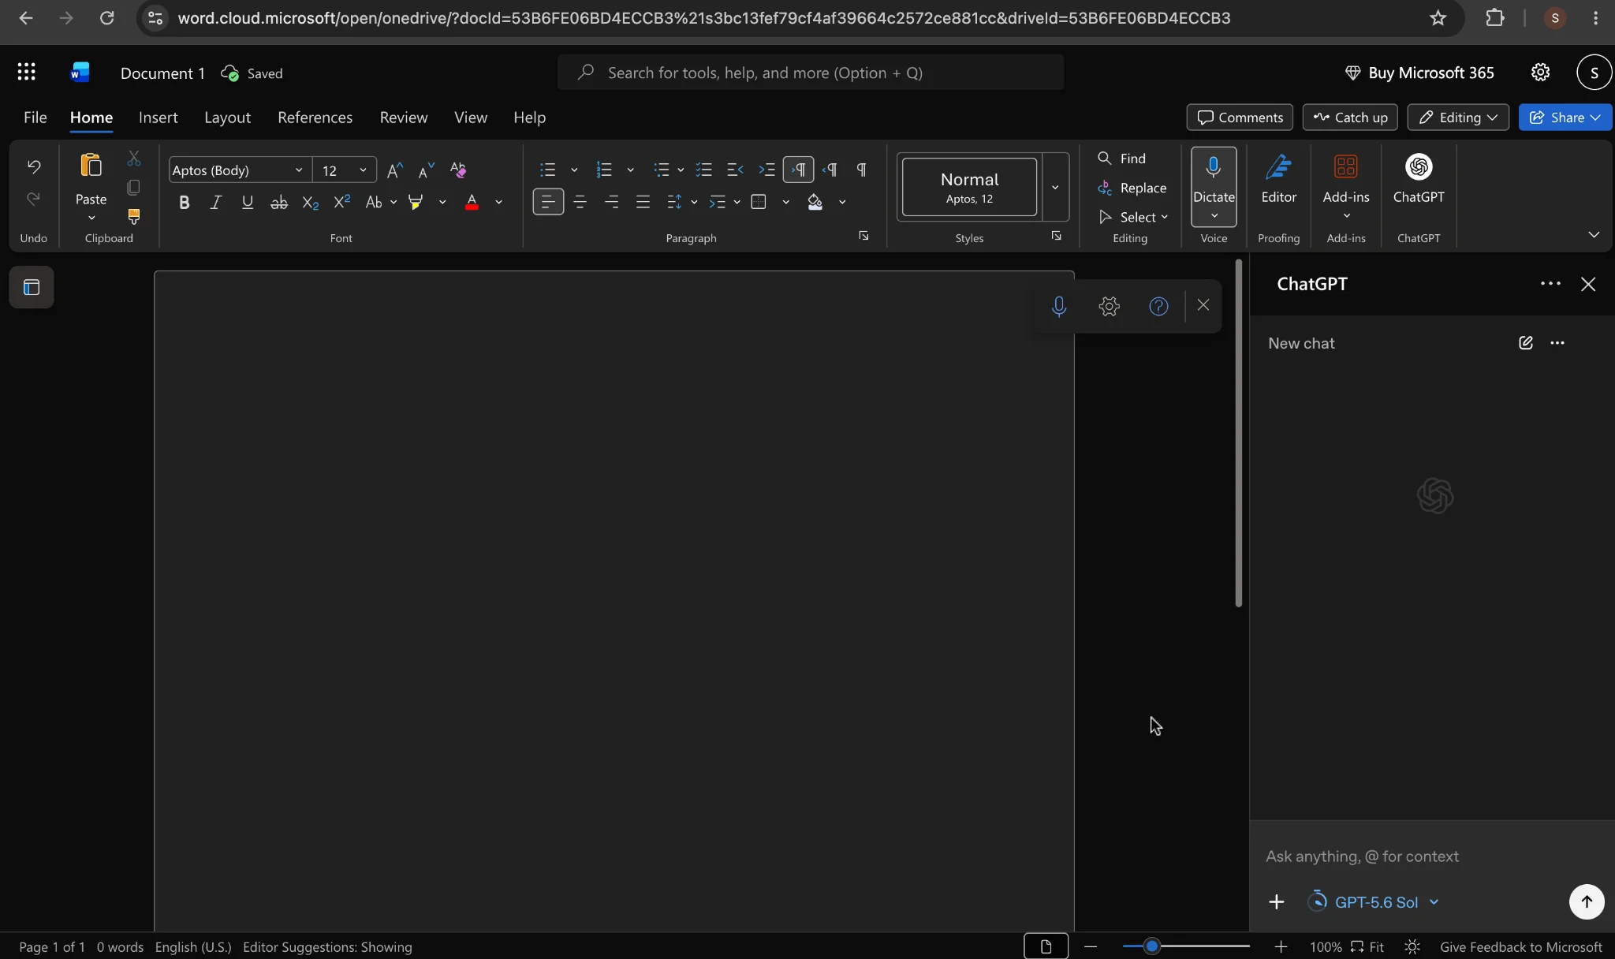This screenshot has height=959, width=1615.
Task: Open dictation help question mark
Action: click(1158, 306)
